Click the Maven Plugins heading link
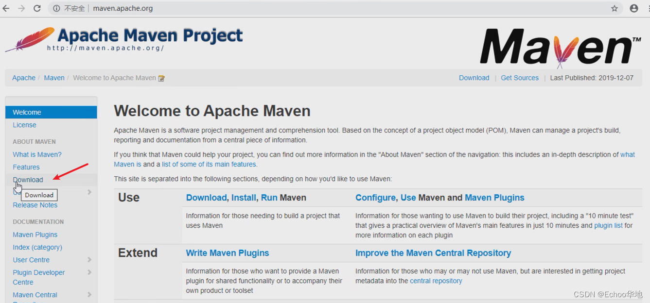 point(494,198)
